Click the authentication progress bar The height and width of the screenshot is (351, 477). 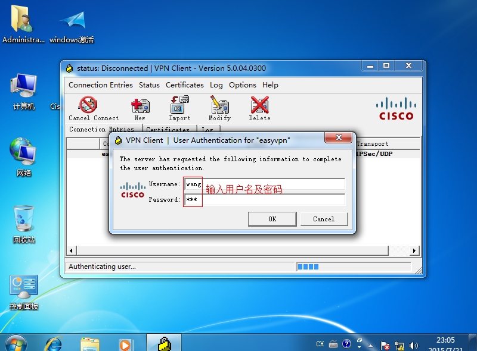[x=354, y=267]
